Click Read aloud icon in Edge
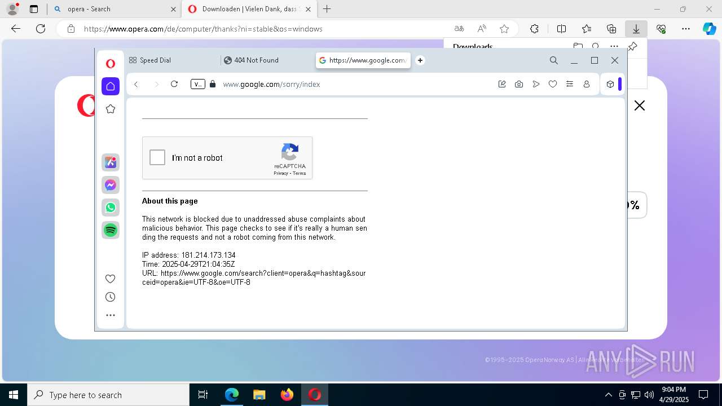Screen dimensions: 722x406 (x=482, y=29)
